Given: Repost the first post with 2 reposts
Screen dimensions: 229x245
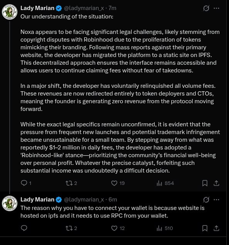Looking at the screenshot, I should (71, 183).
